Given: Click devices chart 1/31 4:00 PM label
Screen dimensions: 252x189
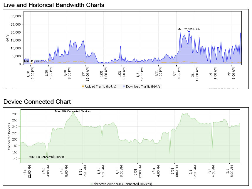Looking at the screenshot, I should (156, 171).
